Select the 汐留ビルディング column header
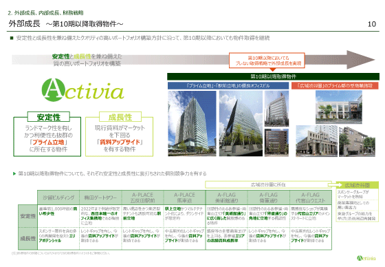385x267 pixels. pyautogui.click(x=58, y=197)
